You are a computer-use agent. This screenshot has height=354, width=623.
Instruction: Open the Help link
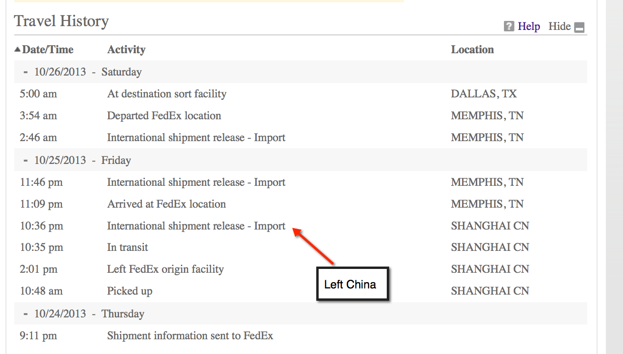tap(529, 27)
